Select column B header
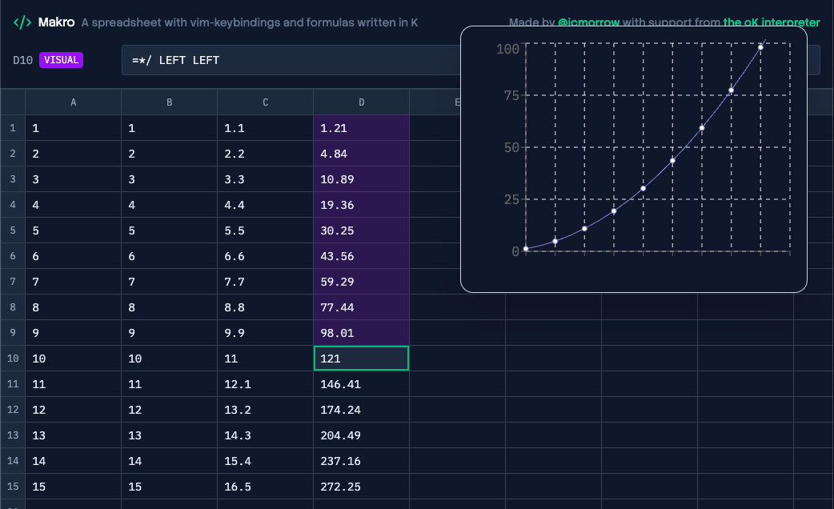The width and height of the screenshot is (834, 509). [x=169, y=102]
